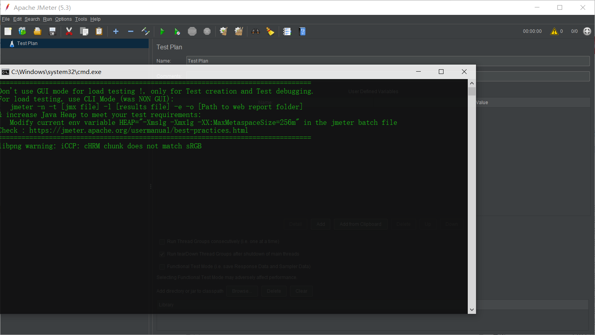The image size is (595, 335).
Task: Click the Name field containing Test Plan
Action: pos(388,61)
